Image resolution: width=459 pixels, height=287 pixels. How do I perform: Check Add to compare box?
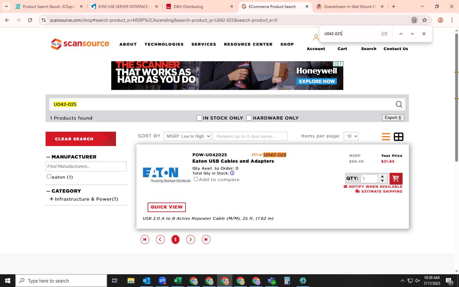(x=196, y=179)
